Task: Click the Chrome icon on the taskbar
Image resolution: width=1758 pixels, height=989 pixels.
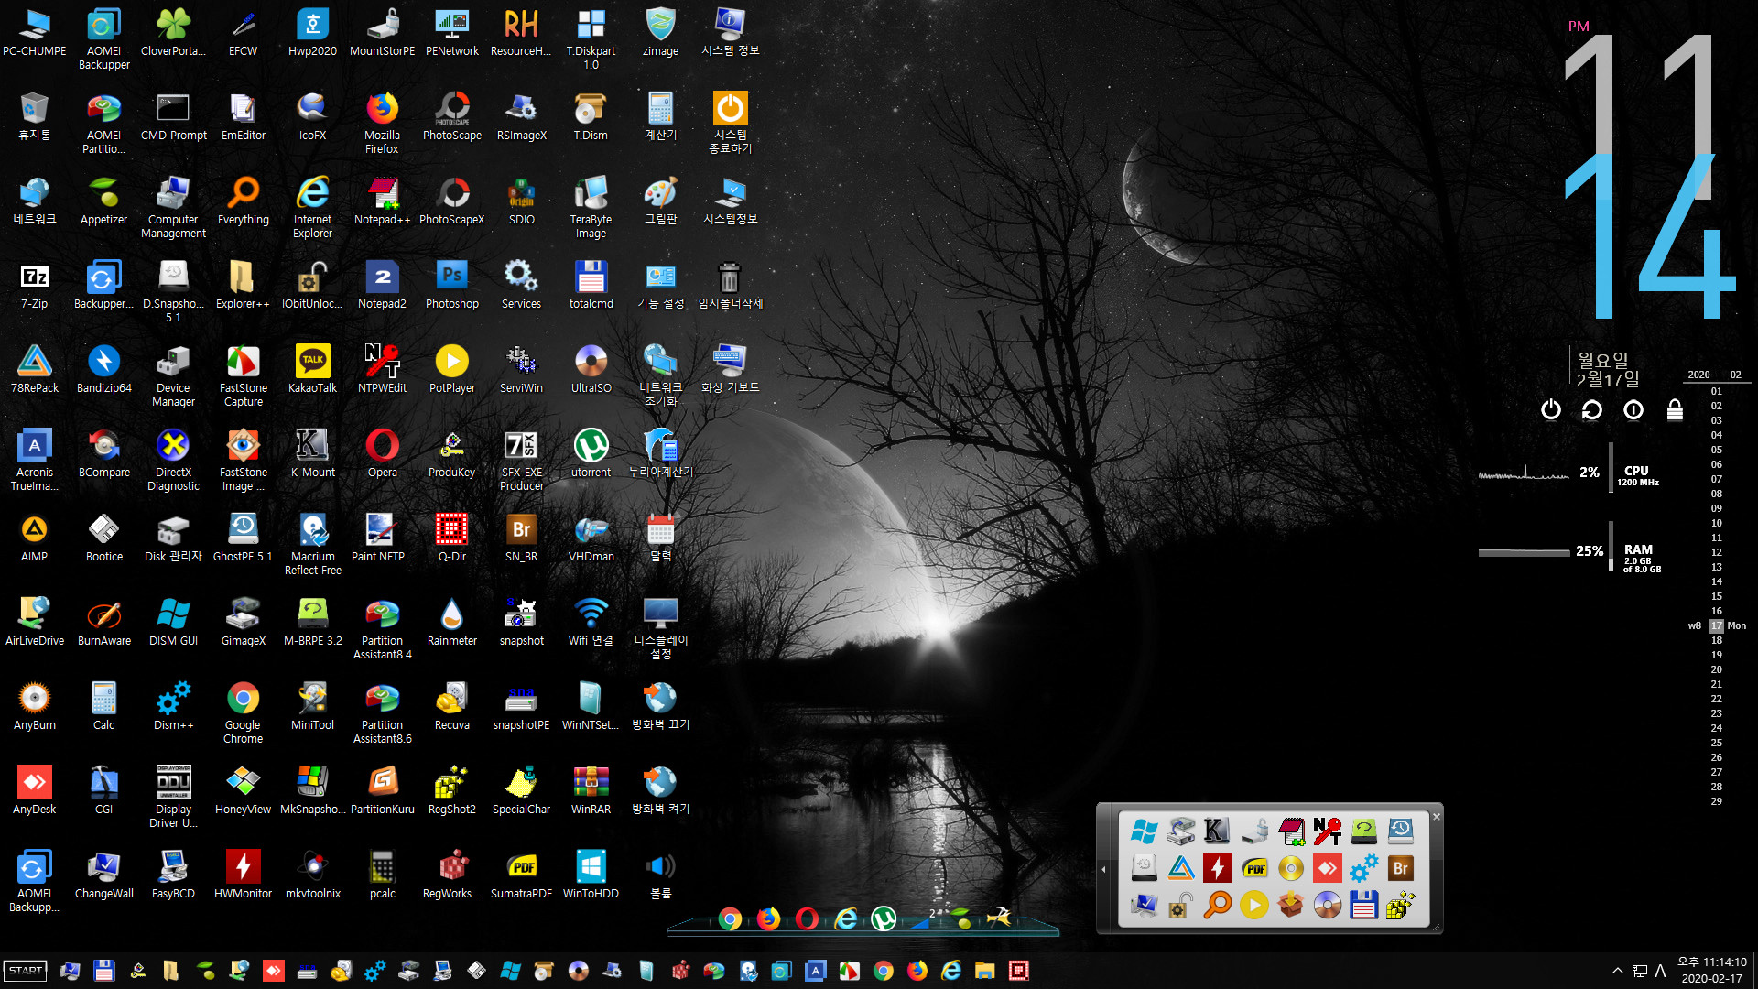Action: [884, 971]
